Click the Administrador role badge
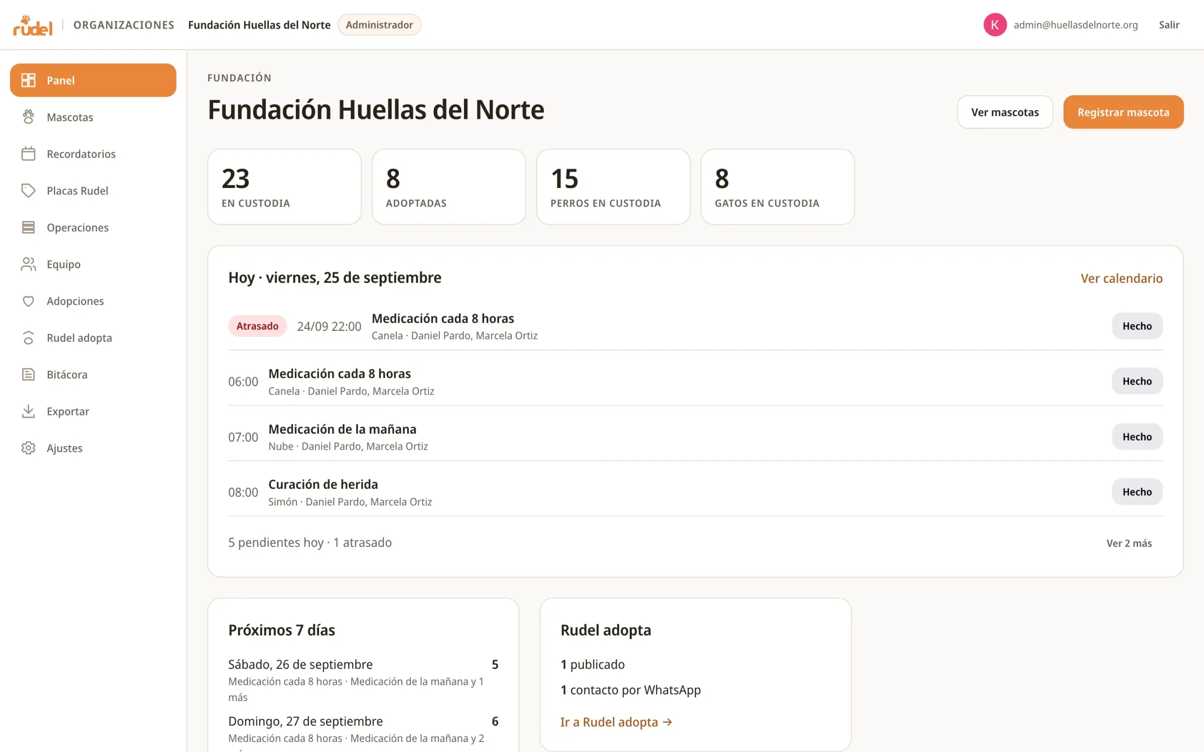Image resolution: width=1204 pixels, height=752 pixels. click(x=379, y=25)
